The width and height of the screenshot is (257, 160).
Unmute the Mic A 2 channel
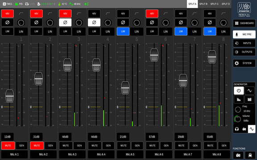[x=37, y=146]
